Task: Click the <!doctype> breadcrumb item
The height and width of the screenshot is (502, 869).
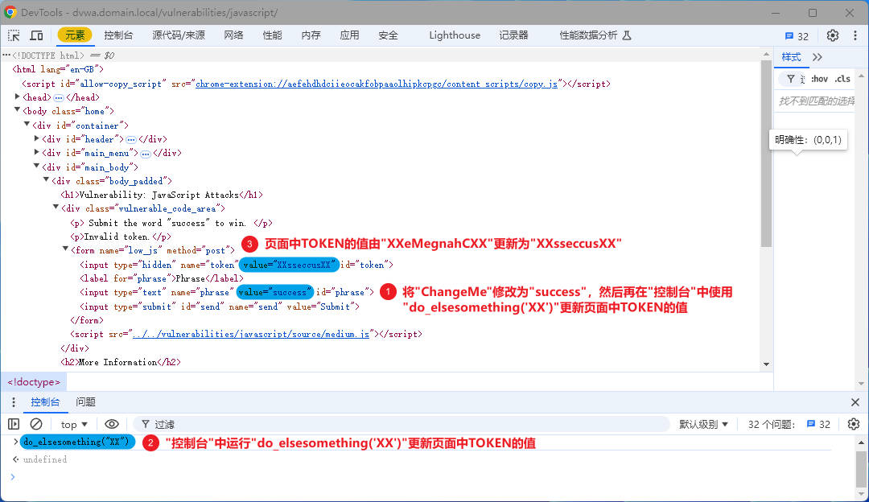Action: pyautogui.click(x=34, y=382)
